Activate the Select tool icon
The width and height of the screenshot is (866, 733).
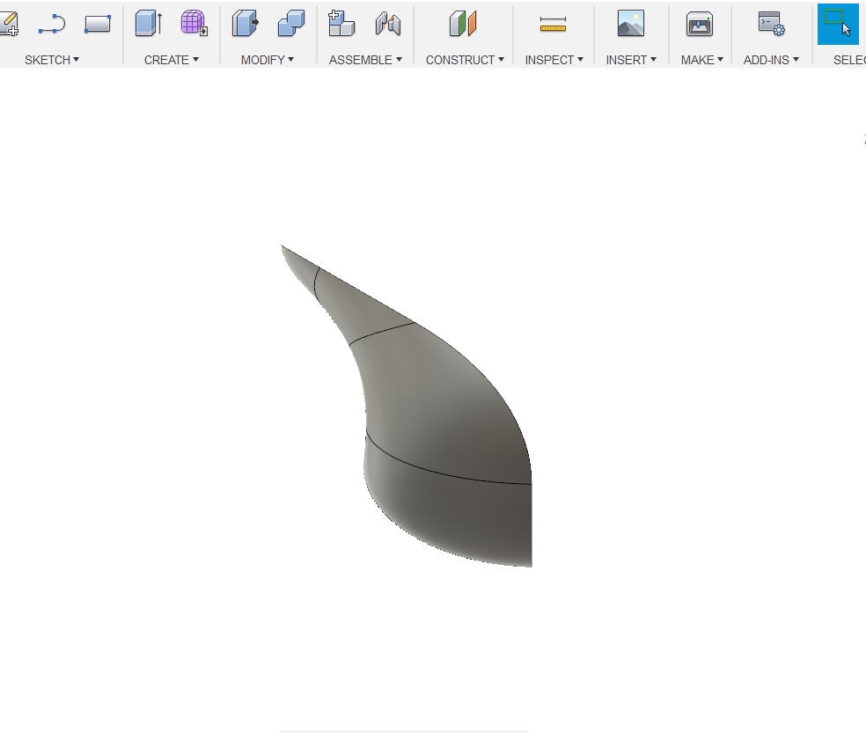point(838,25)
